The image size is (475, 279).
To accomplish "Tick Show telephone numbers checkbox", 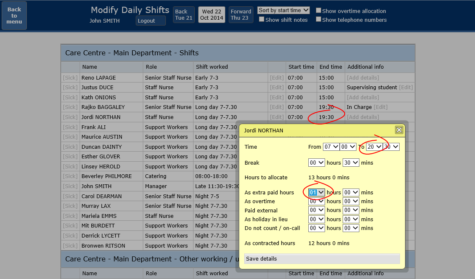I will point(318,19).
